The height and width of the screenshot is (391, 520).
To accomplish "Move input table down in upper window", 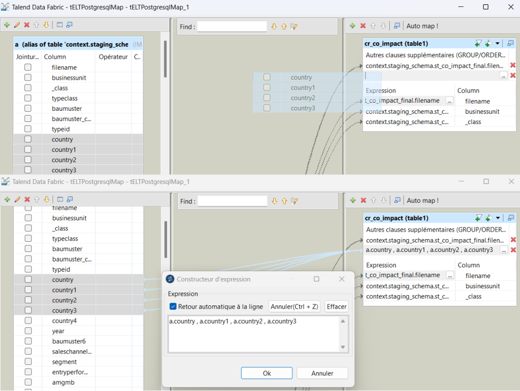I will click(46, 25).
